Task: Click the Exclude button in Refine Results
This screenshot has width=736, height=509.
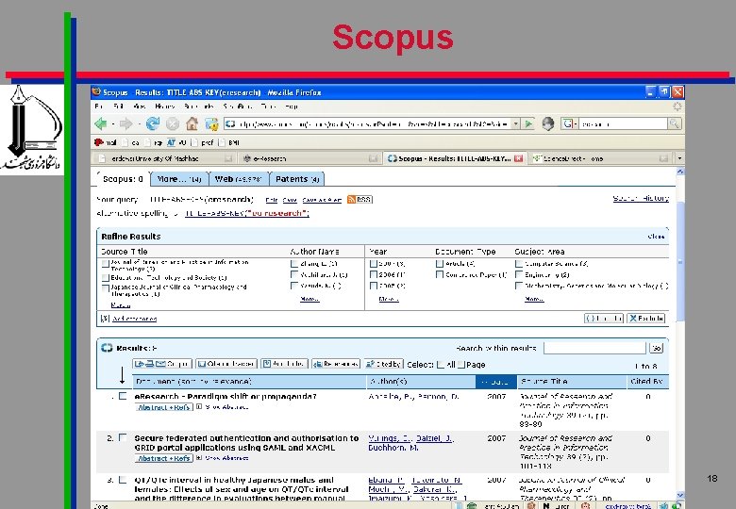Action: point(646,319)
